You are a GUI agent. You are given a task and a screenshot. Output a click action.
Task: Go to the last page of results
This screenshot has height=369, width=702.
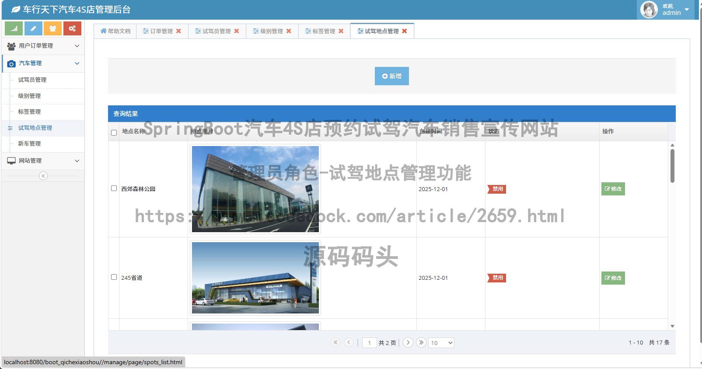tap(421, 342)
